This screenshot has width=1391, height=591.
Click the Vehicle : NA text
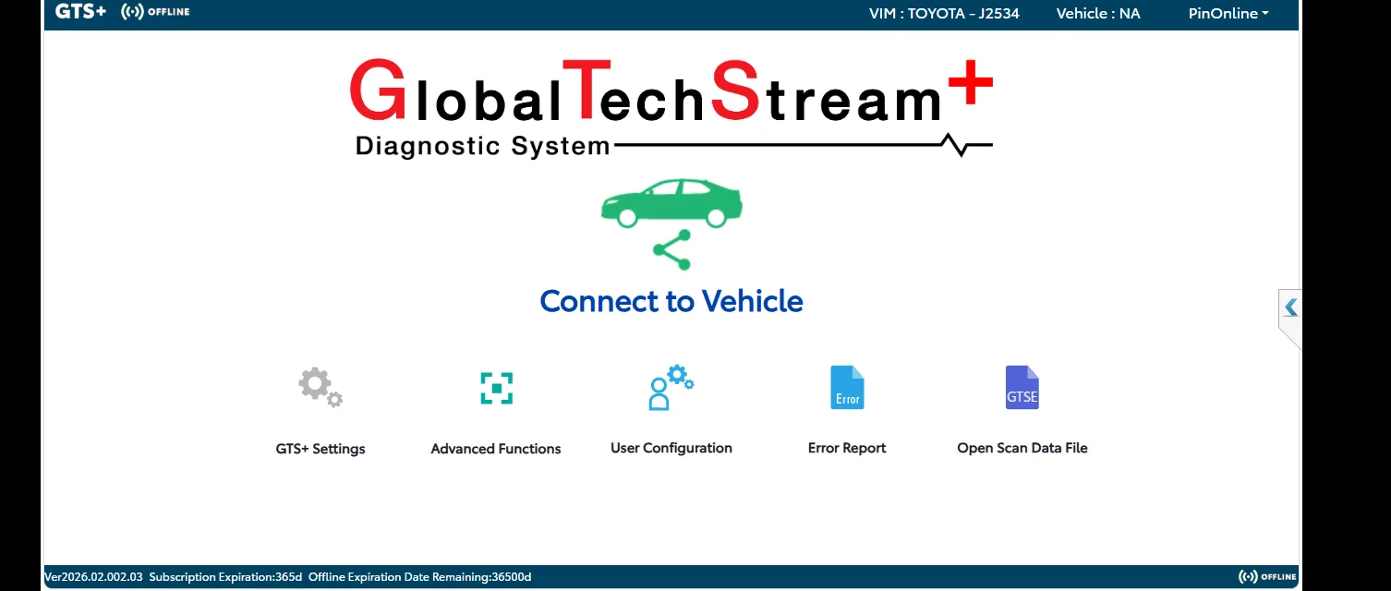coord(1098,14)
